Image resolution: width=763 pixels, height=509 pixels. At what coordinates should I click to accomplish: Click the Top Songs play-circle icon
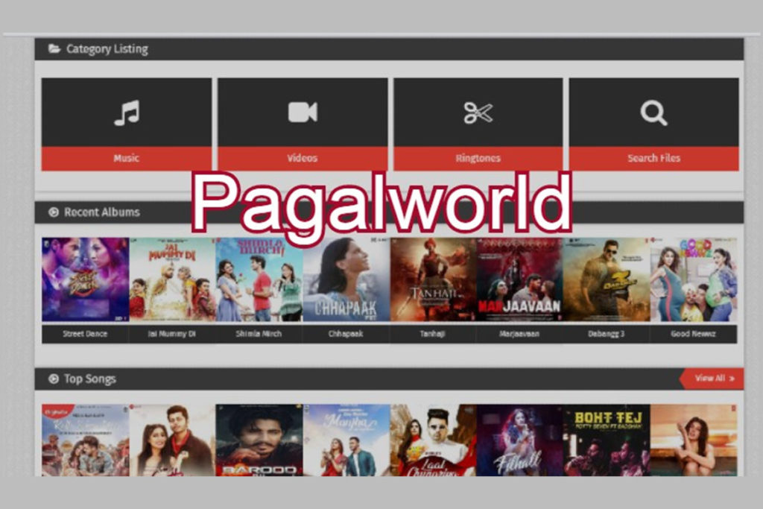pos(54,379)
